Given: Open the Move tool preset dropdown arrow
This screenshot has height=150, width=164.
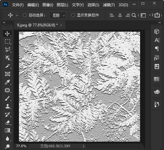Looking at the screenshot, I should pyautogui.click(x=17, y=16).
